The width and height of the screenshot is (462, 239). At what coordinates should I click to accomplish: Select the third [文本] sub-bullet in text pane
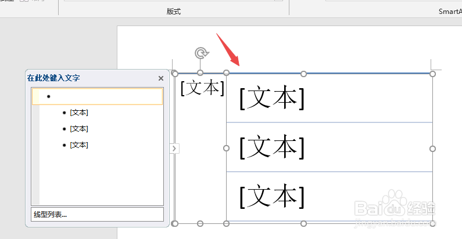point(79,145)
